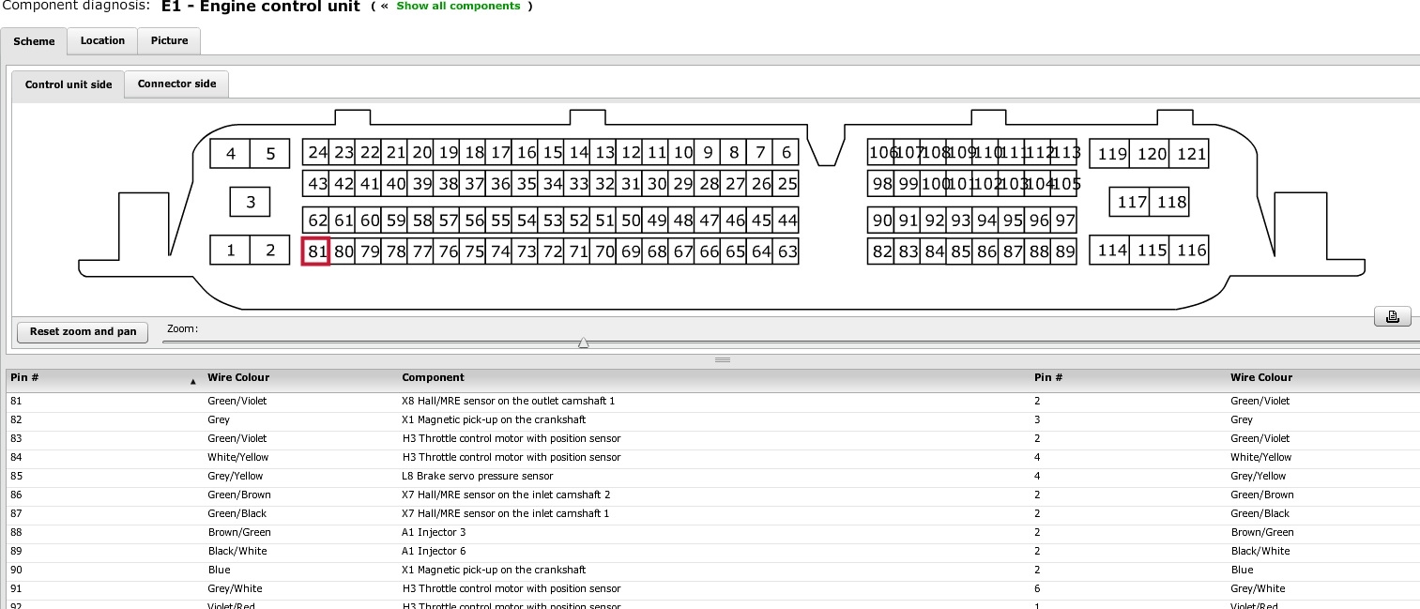Open the Location tab
The height and width of the screenshot is (609, 1420).
(102, 40)
